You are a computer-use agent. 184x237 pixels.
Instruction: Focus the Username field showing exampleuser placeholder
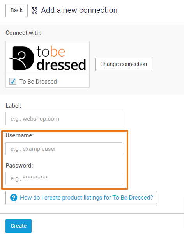click(64, 149)
